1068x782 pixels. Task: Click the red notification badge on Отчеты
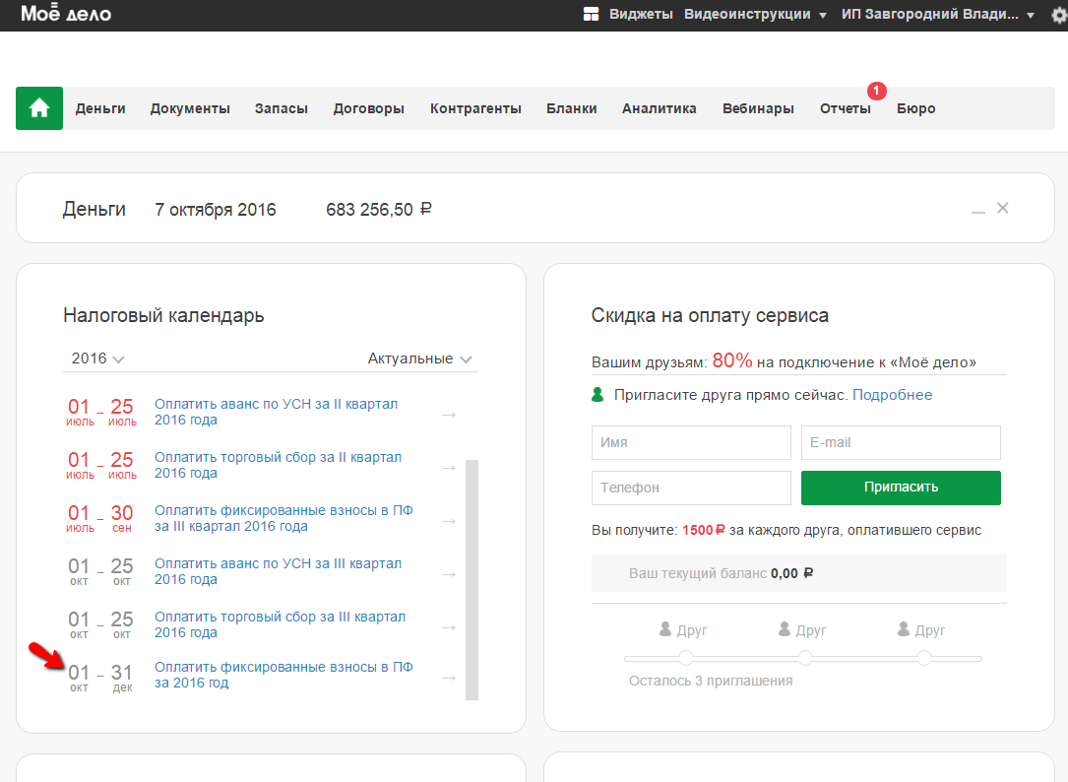(877, 91)
